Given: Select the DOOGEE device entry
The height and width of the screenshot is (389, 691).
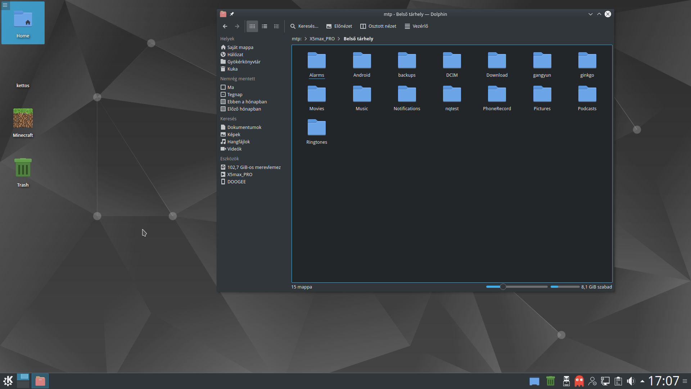Looking at the screenshot, I should point(236,182).
